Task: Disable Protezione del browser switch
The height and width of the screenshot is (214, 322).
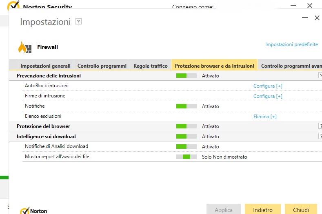Action: (186, 126)
